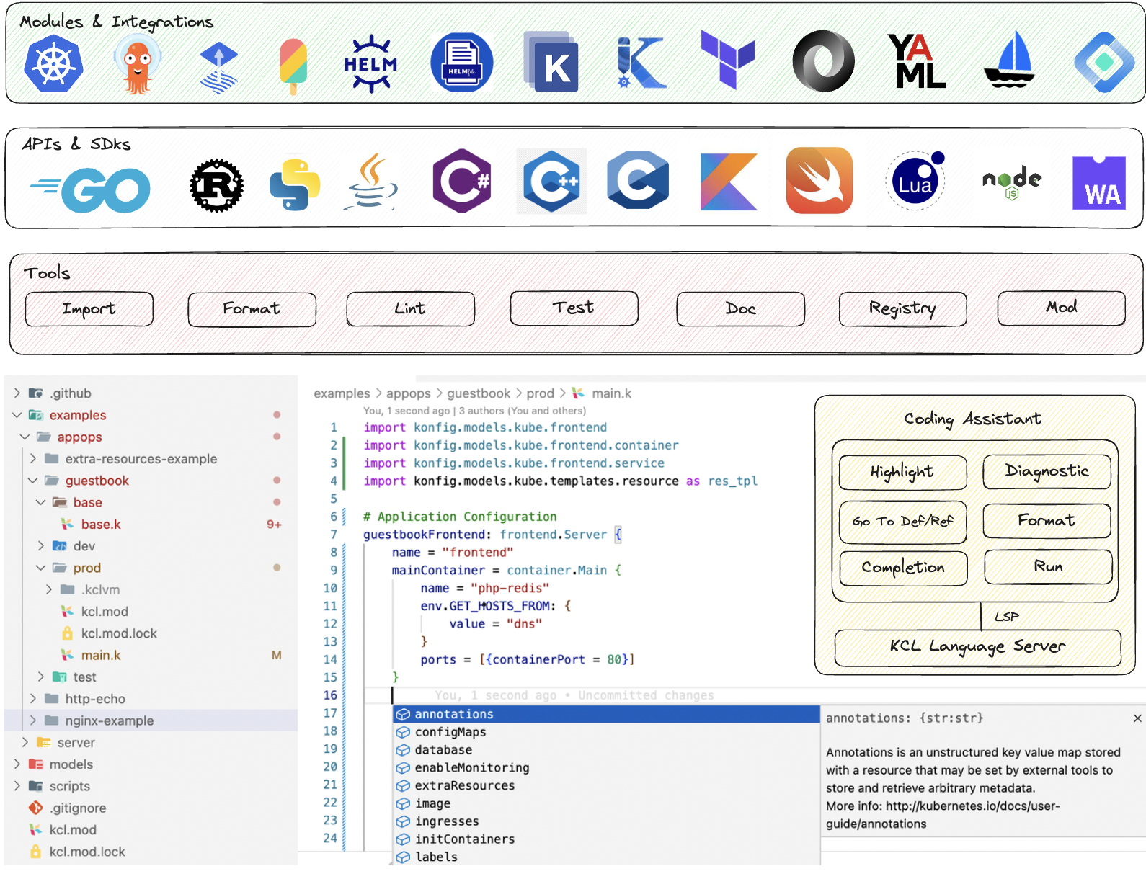The width and height of the screenshot is (1146, 879).
Task: Click the appops breadcrumb segment
Action: click(x=408, y=393)
